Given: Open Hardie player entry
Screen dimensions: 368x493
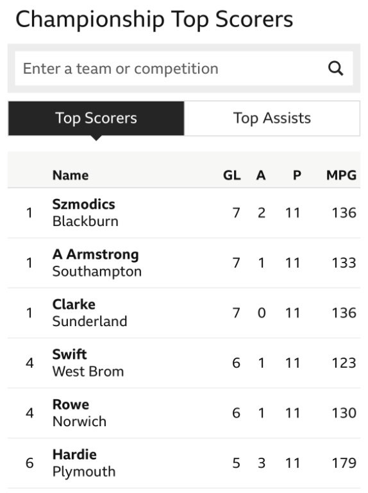Looking at the screenshot, I should 74,454.
